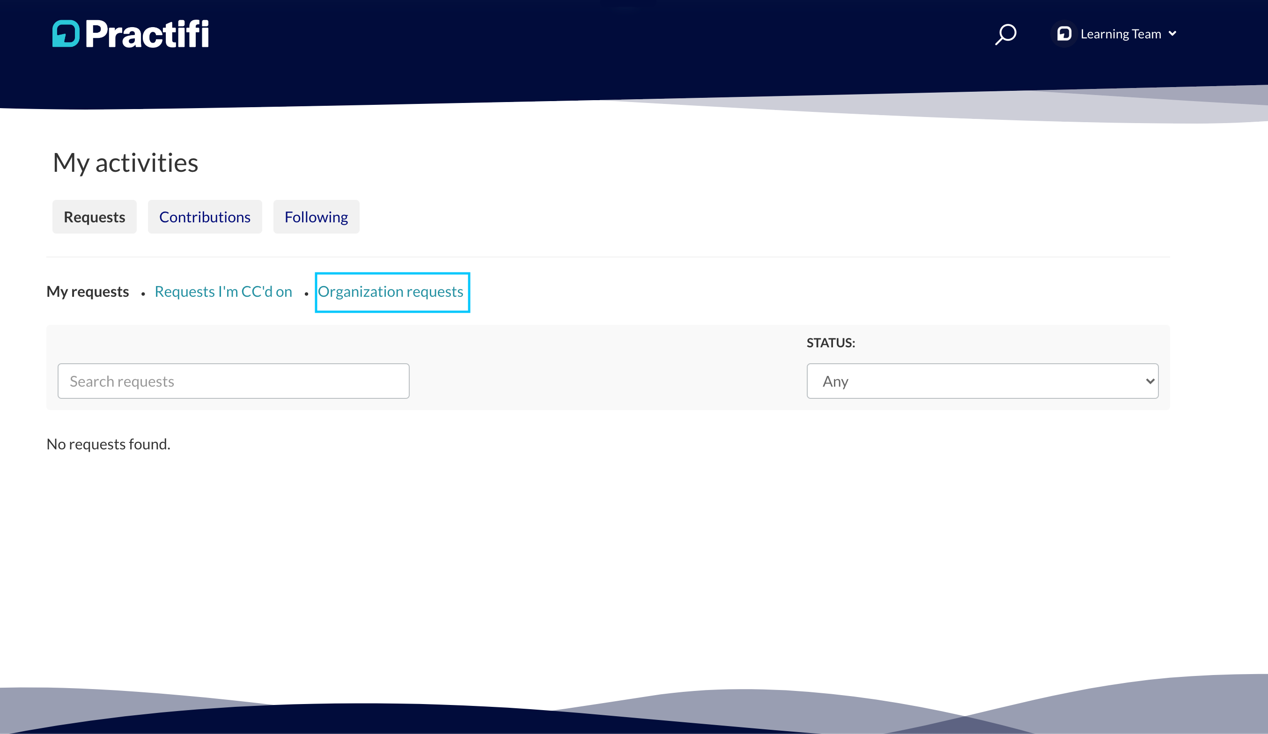Expand the Learning Team user menu chevron
The height and width of the screenshot is (734, 1268).
1172,34
